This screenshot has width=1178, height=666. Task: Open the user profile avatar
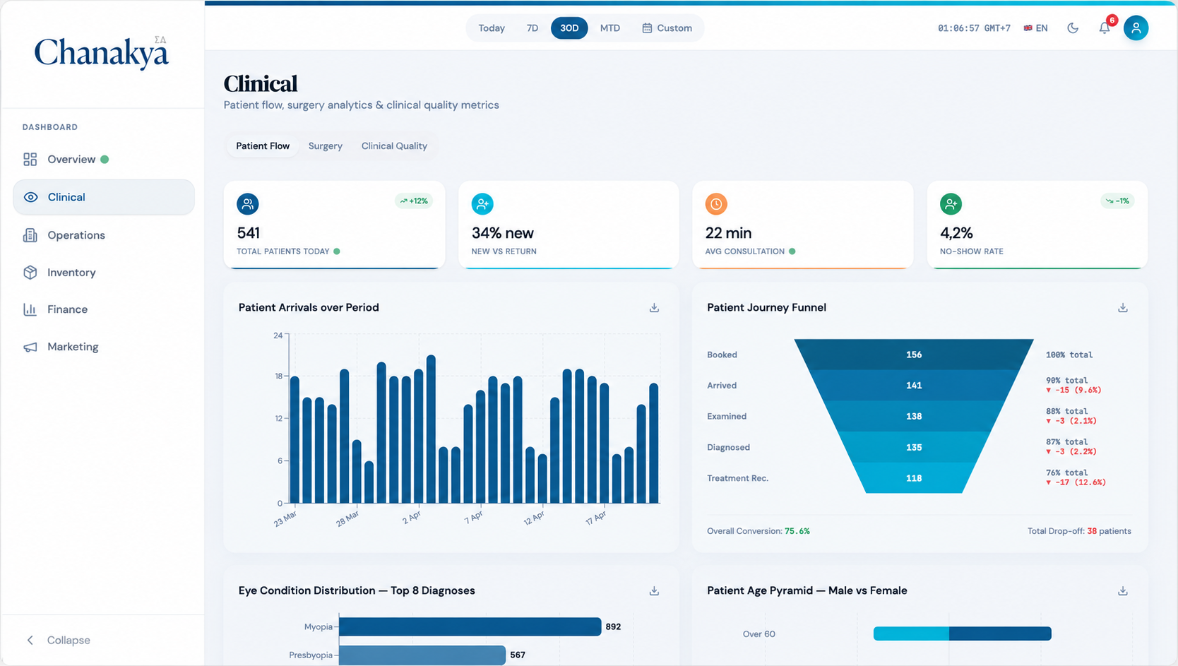coord(1136,28)
